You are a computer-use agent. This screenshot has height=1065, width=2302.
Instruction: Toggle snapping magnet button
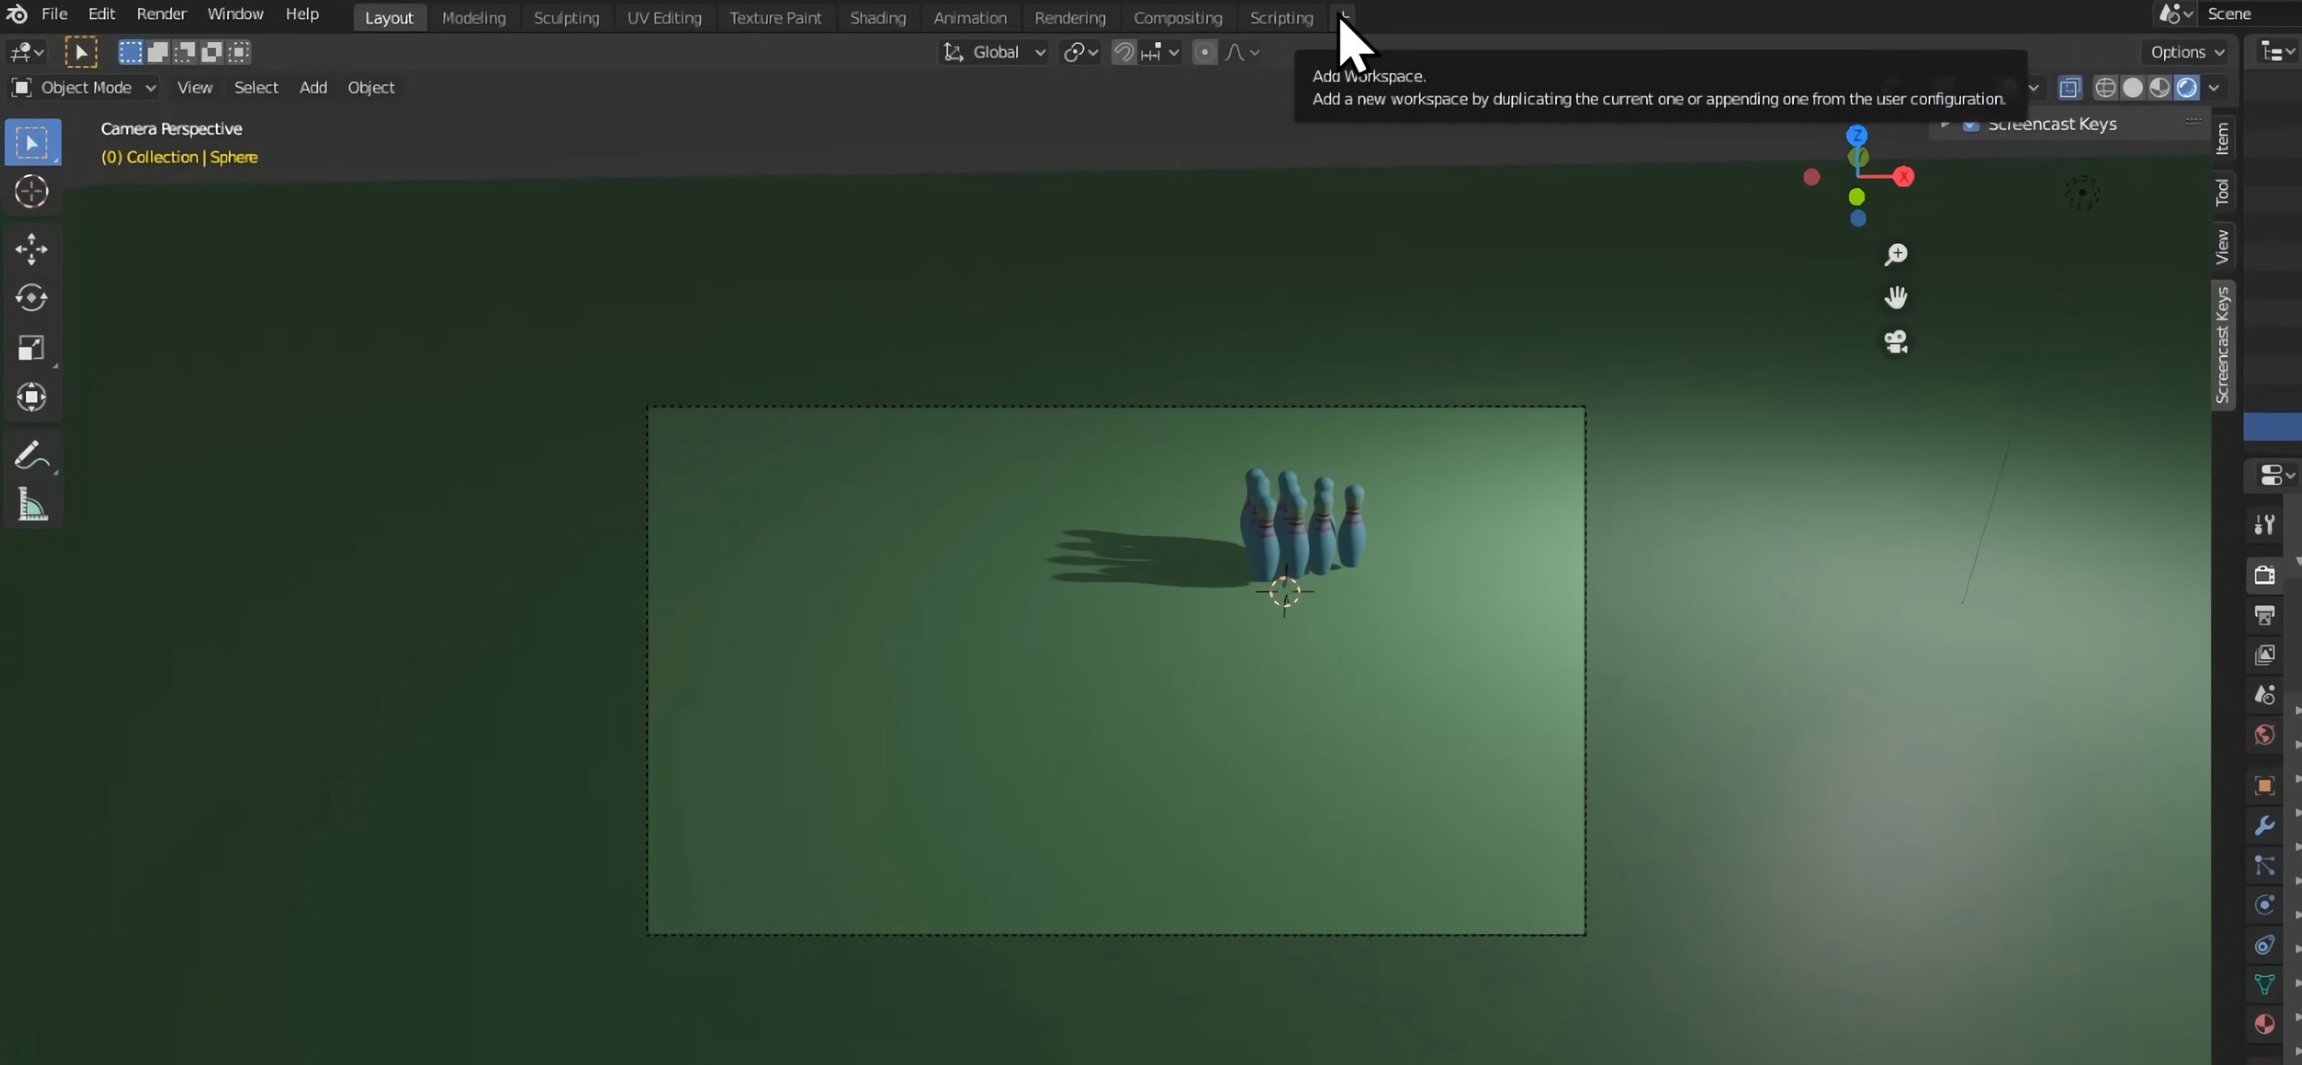1123,53
